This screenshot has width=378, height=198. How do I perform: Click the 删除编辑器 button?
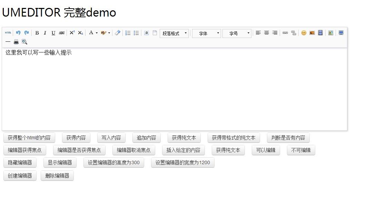pyautogui.click(x=57, y=176)
